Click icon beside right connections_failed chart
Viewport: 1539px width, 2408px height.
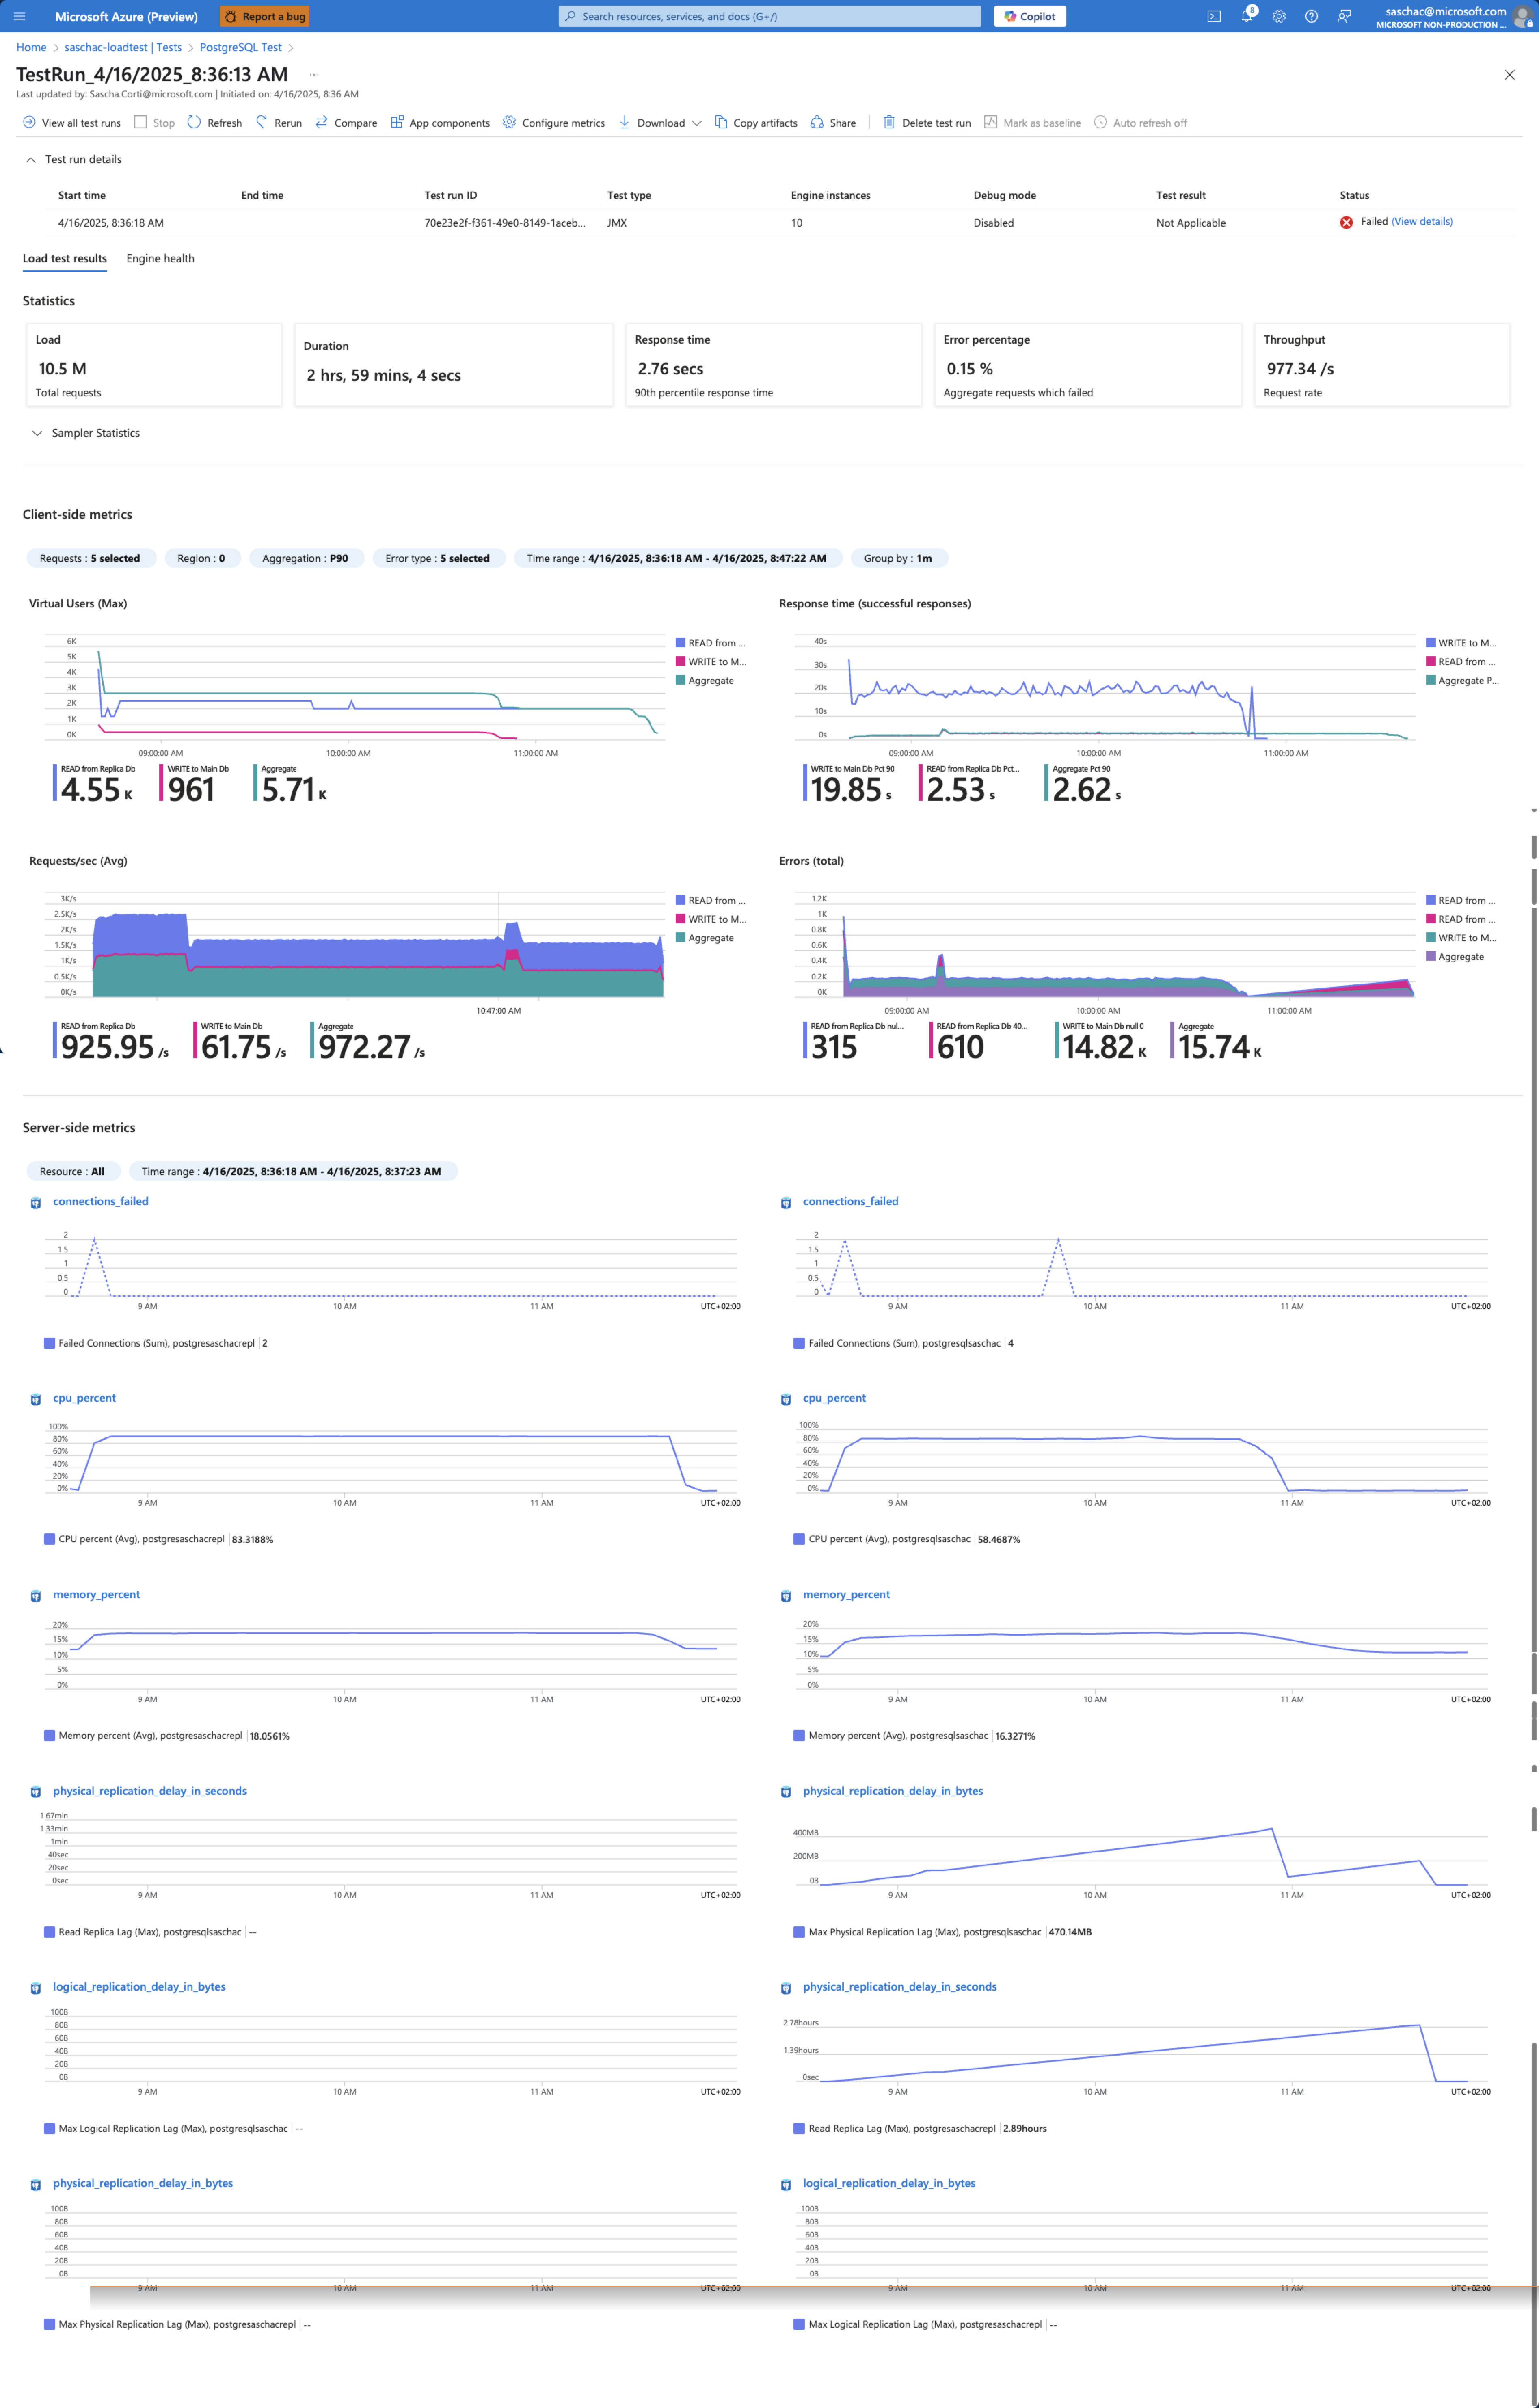point(786,1203)
